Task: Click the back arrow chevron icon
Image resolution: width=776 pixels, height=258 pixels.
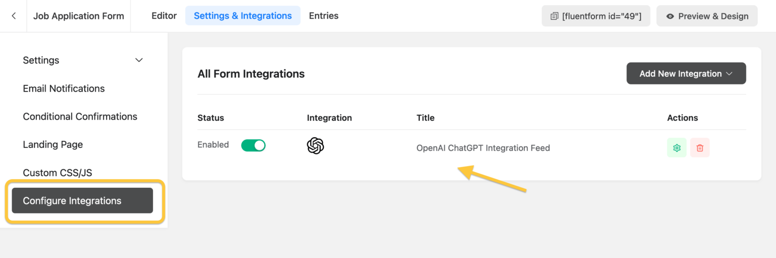Action: point(14,16)
